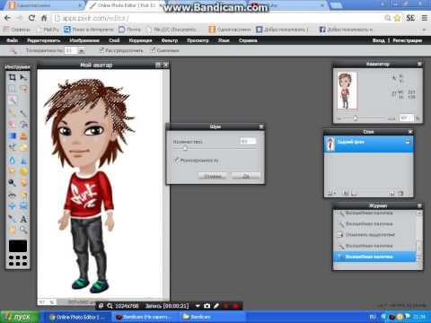This screenshot has width=431, height=323.
Task: Click the OK button in Noise dialog
Action: [x=246, y=176]
